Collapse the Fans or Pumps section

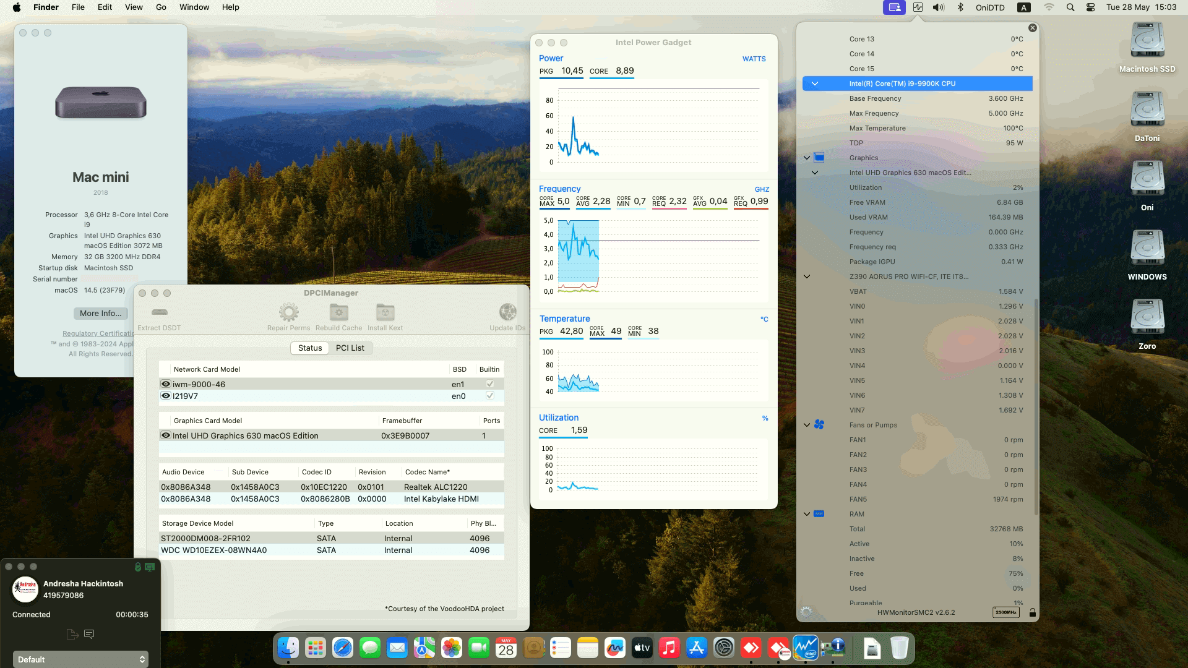(806, 425)
